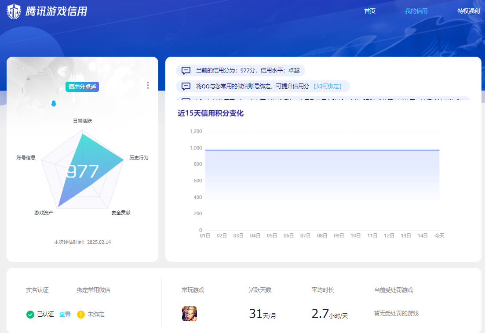Click the 2.7小时/天 average duration value
Image resolution: width=485 pixels, height=333 pixels.
pos(330,314)
